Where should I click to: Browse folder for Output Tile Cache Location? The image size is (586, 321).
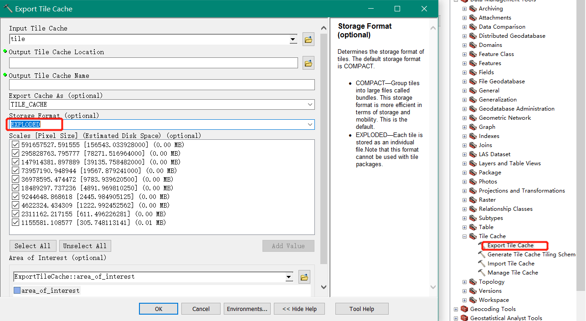click(308, 63)
